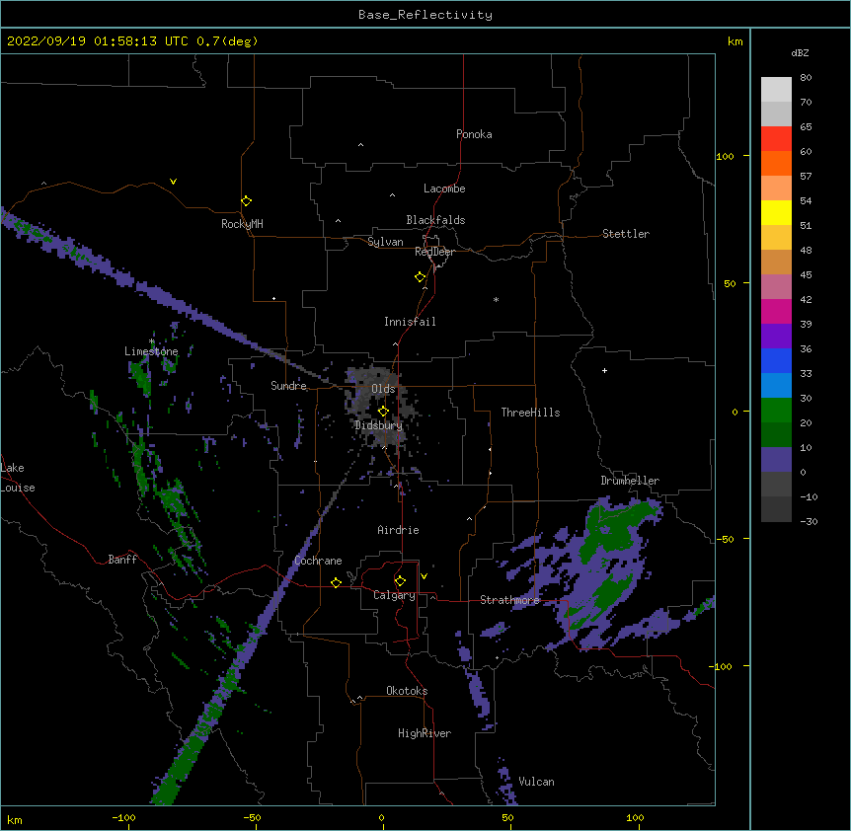Click the Didsbury label

click(x=379, y=425)
